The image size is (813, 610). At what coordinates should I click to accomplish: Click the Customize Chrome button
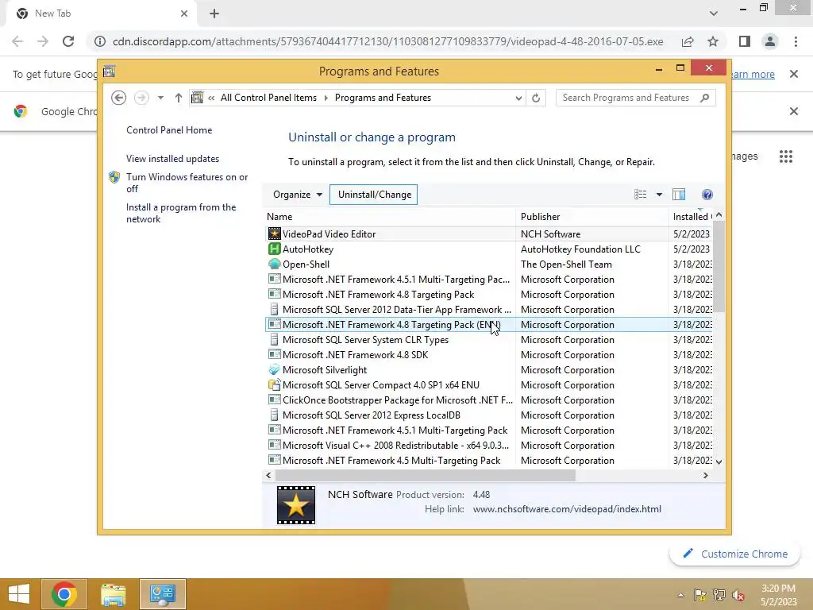click(x=734, y=554)
